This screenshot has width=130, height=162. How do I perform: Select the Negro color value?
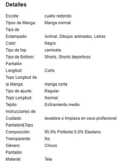50,43
